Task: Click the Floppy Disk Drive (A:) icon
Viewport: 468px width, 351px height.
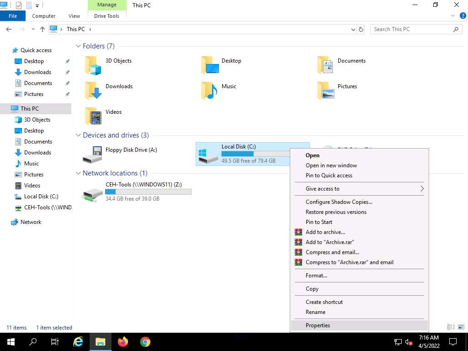Action: [92, 155]
